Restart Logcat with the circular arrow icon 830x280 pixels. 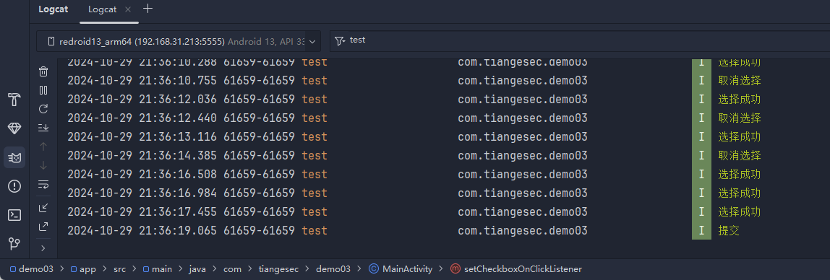(x=43, y=109)
